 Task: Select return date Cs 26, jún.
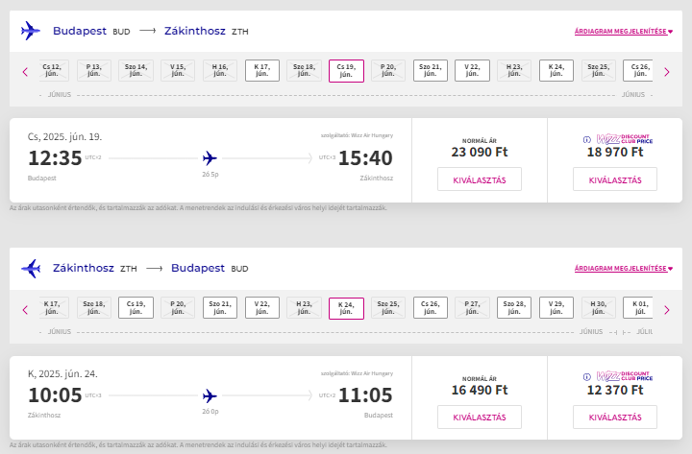click(x=431, y=308)
